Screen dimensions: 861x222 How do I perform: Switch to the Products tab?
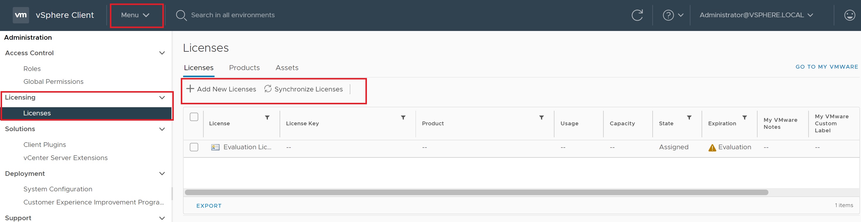coord(244,68)
